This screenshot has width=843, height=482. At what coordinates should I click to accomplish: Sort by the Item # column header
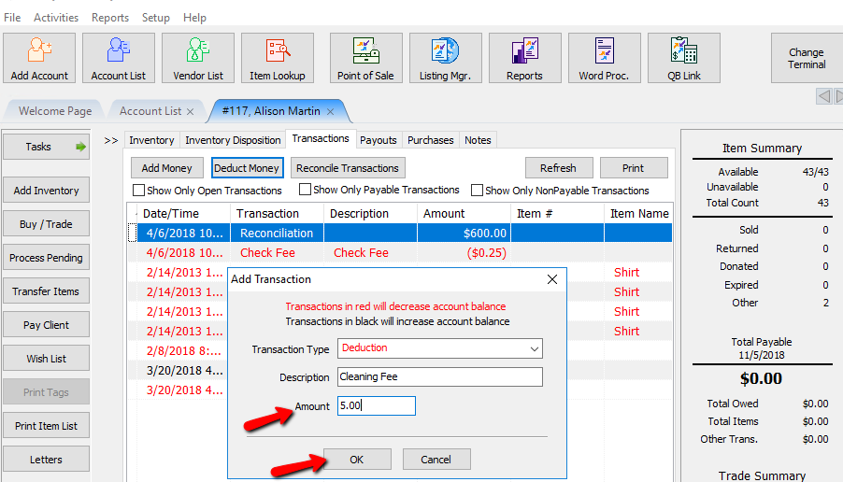557,214
